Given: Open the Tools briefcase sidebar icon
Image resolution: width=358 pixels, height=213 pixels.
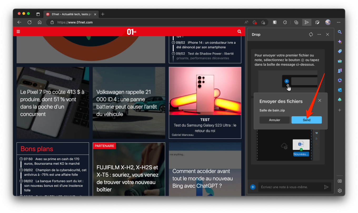Looking at the screenshot, I should [340, 61].
